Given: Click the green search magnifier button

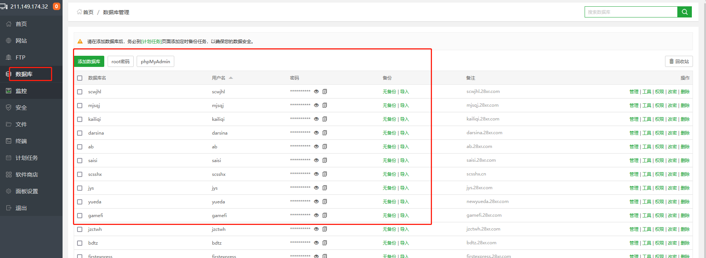Looking at the screenshot, I should (x=684, y=12).
